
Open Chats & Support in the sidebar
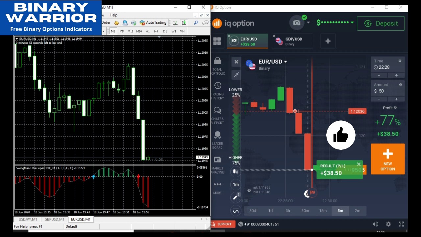coord(217,116)
